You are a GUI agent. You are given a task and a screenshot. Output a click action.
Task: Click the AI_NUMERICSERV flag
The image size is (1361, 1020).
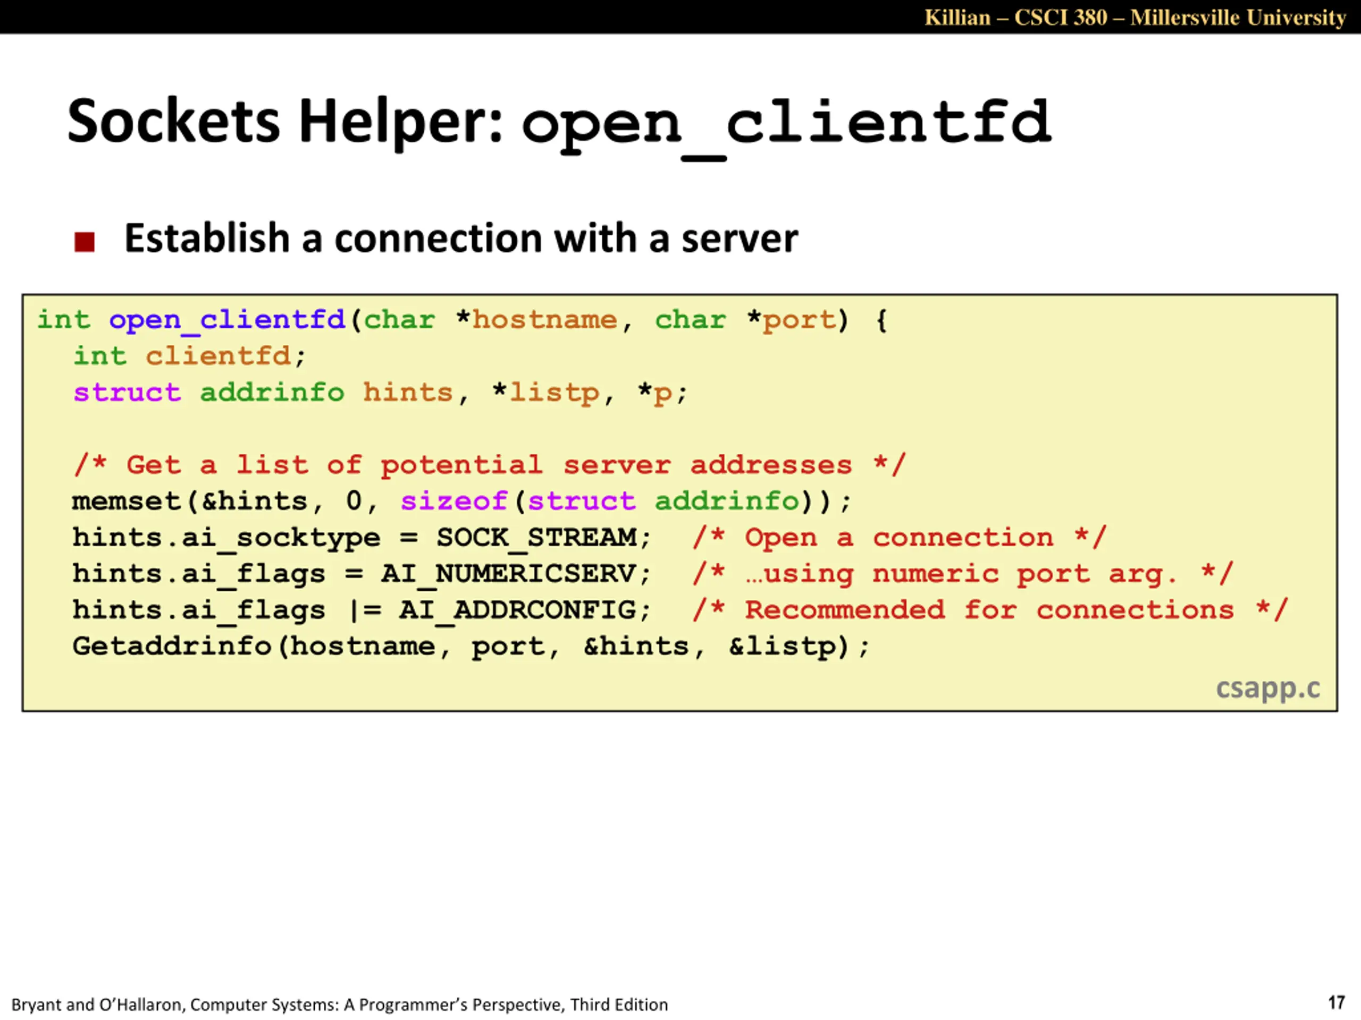click(x=509, y=574)
